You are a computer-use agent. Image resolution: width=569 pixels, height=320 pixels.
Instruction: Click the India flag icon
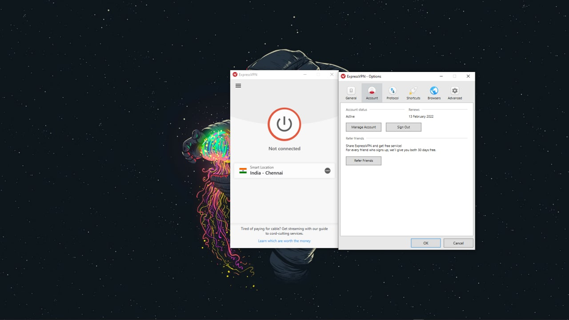[x=243, y=171]
